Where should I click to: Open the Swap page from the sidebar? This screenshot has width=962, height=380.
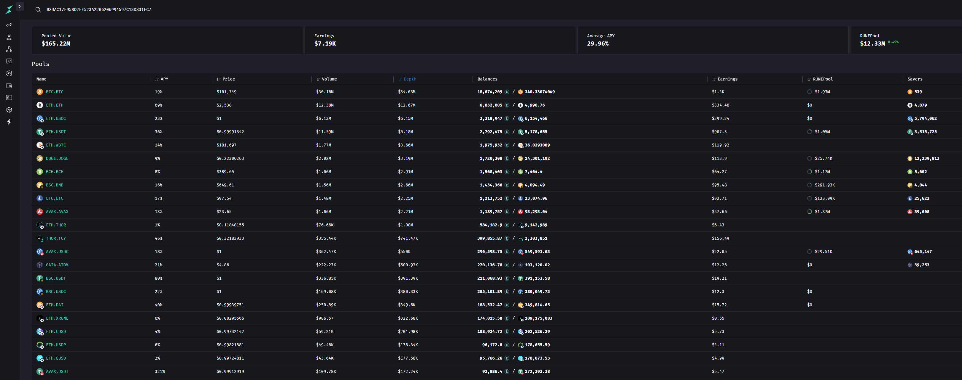click(x=9, y=25)
